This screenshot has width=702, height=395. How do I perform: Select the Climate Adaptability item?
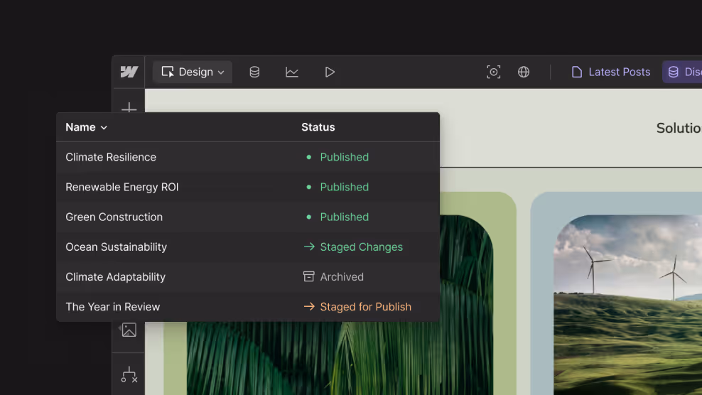click(116, 277)
